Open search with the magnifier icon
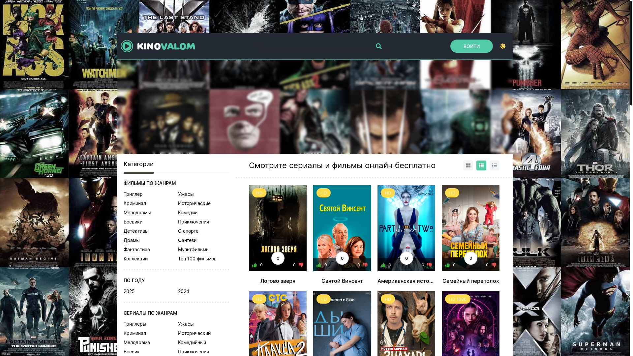 point(378,46)
